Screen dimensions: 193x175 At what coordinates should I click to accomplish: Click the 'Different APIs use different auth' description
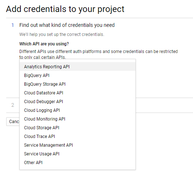(98, 54)
